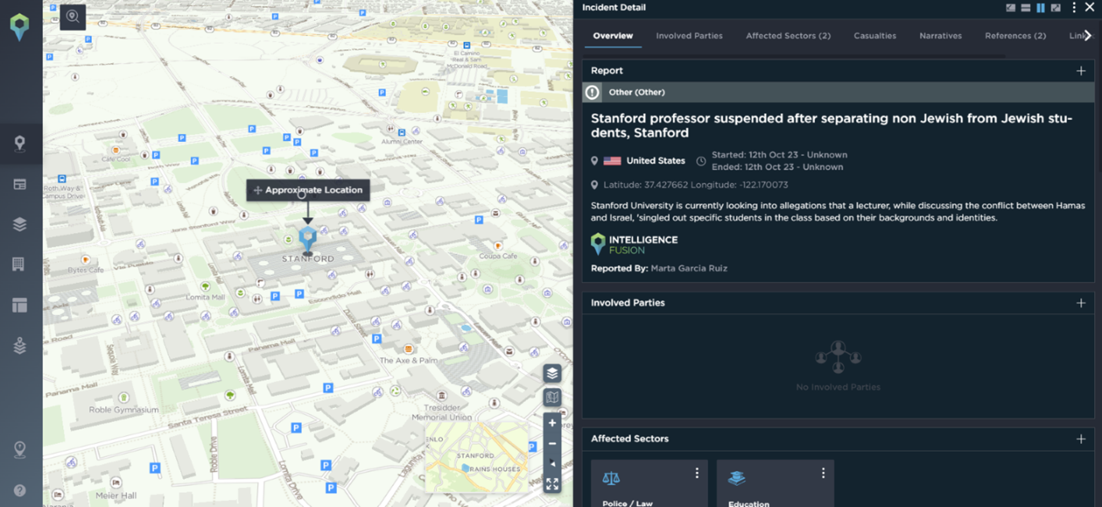The image size is (1102, 507).
Task: Open the Affected Sectors (2) tab
Action: [788, 36]
